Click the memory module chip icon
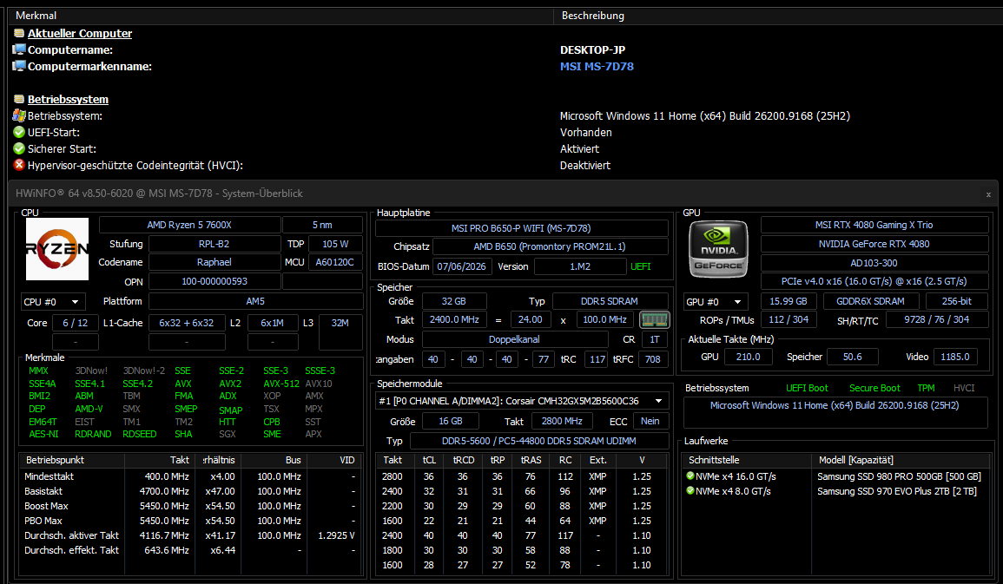The height and width of the screenshot is (584, 1003). (x=654, y=319)
